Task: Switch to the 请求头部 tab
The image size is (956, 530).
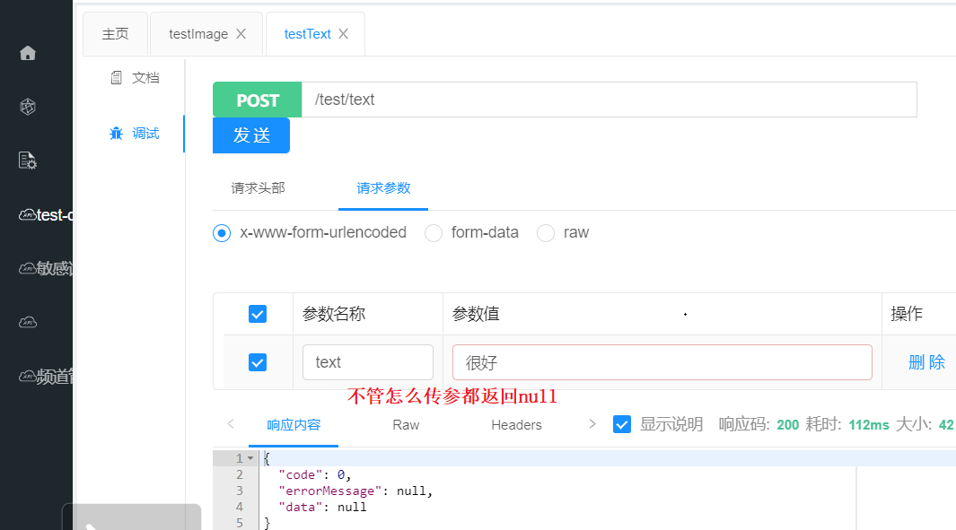Action: [x=259, y=188]
